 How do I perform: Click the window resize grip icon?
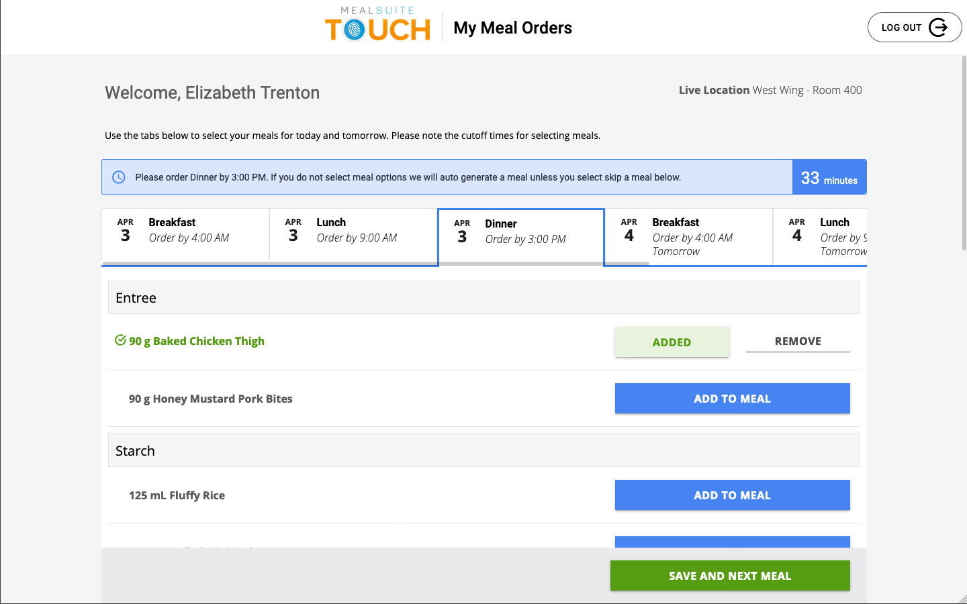pyautogui.click(x=961, y=598)
